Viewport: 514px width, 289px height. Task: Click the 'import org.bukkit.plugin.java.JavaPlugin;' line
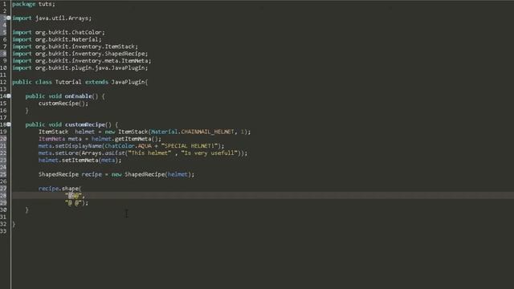tap(80, 67)
